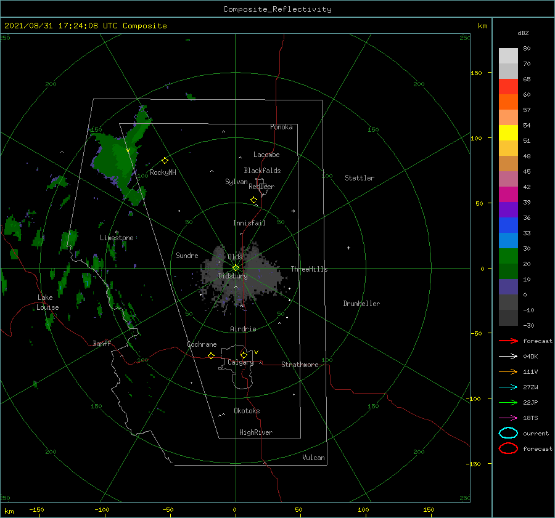Click the Strathmore label
This screenshot has width=555, height=518.
click(300, 365)
